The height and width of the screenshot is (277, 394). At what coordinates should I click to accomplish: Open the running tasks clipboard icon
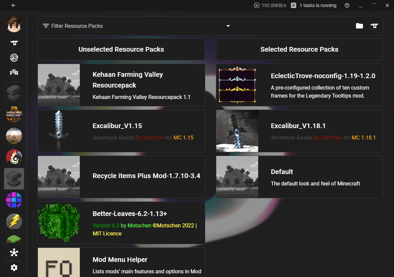pos(293,5)
